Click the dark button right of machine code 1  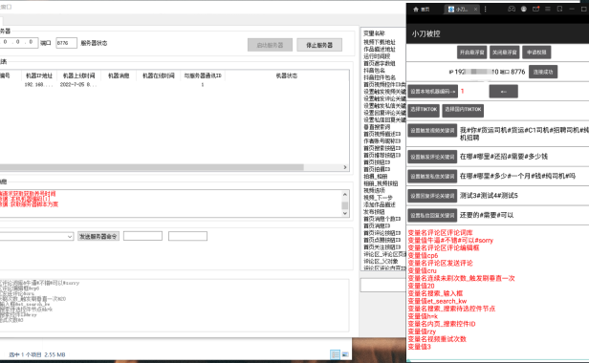click(x=503, y=91)
